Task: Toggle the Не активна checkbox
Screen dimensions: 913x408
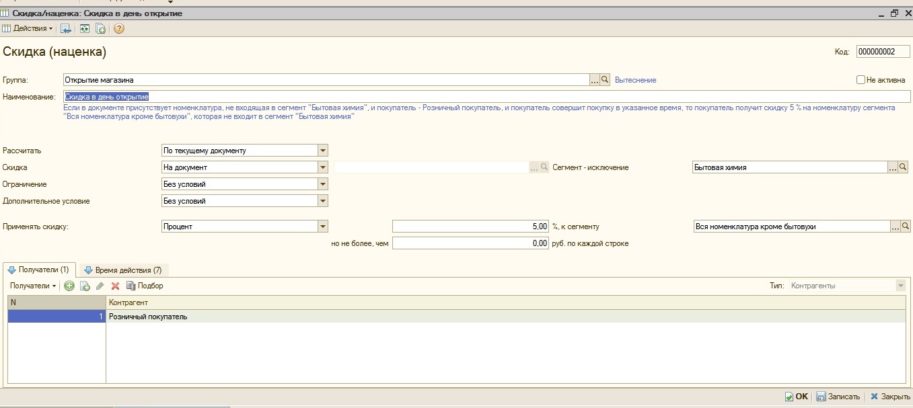Action: coord(861,80)
